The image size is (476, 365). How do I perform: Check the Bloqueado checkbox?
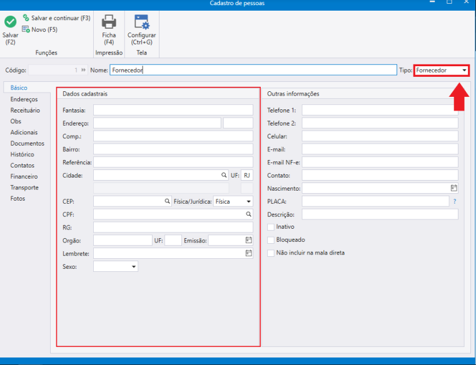click(270, 240)
